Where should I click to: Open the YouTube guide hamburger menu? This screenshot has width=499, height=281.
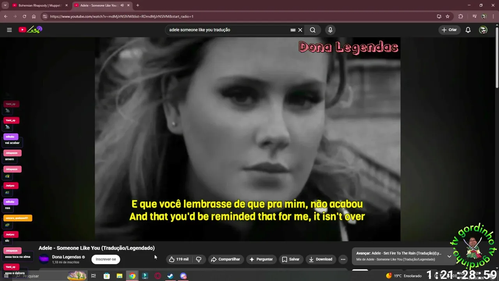pos(9,30)
